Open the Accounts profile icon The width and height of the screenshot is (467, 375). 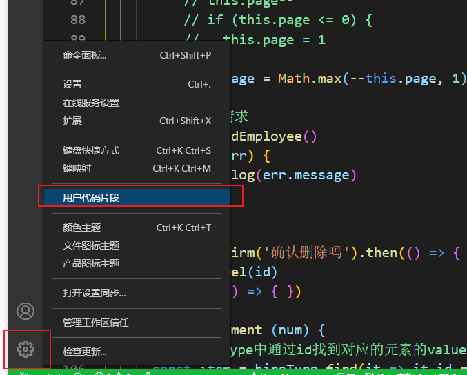(26, 312)
